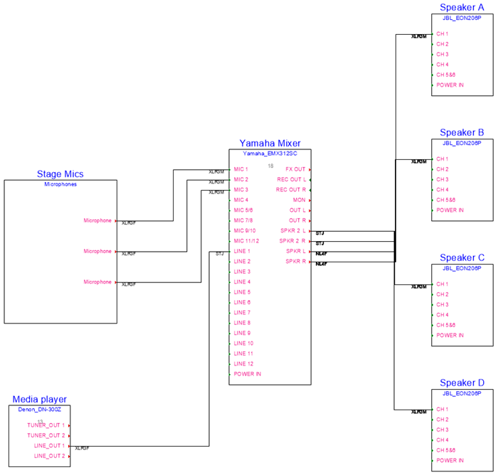
Task: Pick the OUT R output port
Action: click(x=297, y=220)
